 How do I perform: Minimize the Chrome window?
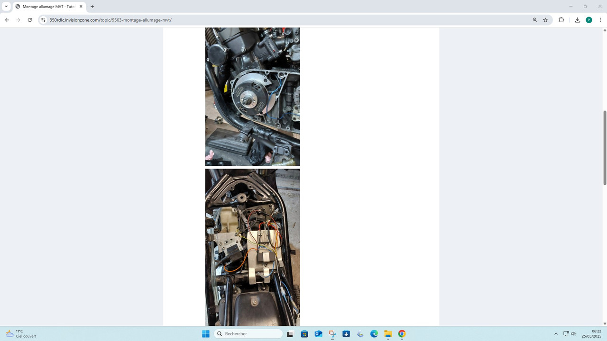(570, 7)
